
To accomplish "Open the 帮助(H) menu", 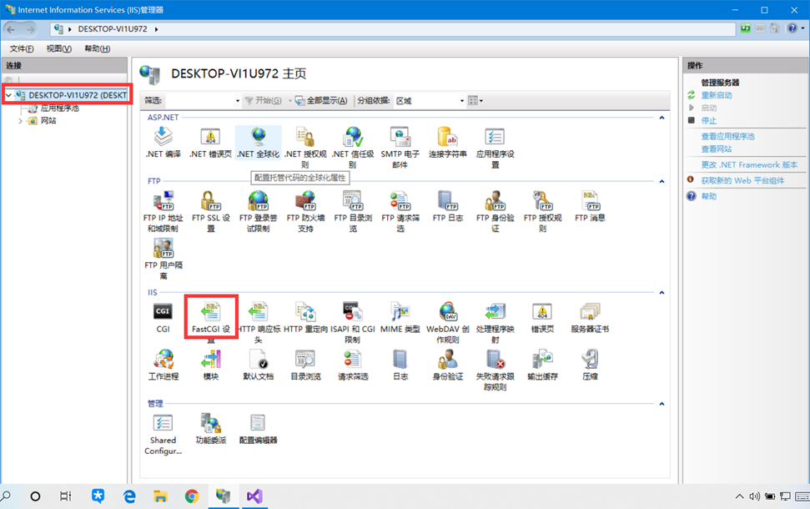I will pyautogui.click(x=97, y=48).
